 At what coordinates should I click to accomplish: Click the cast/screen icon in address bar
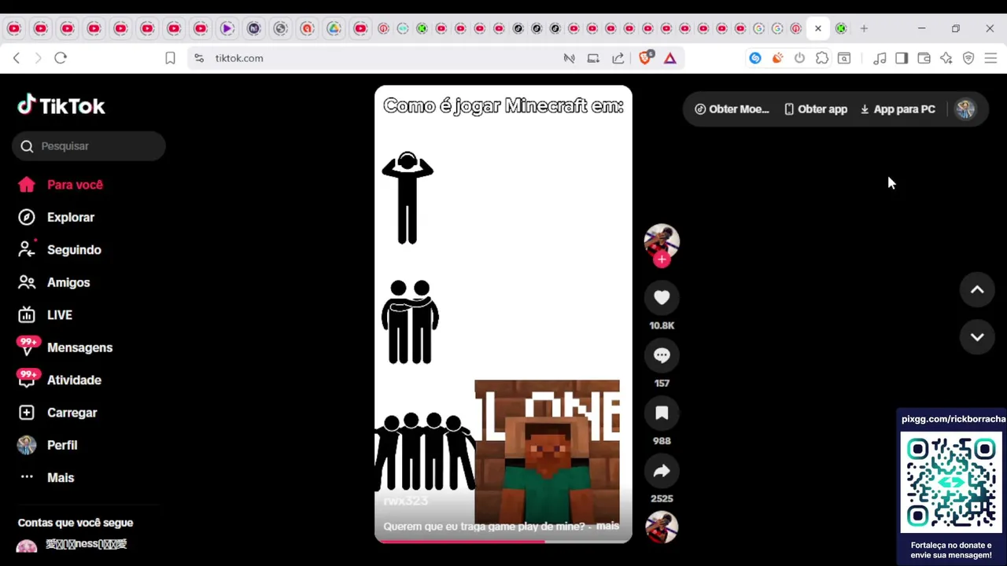[x=593, y=58]
